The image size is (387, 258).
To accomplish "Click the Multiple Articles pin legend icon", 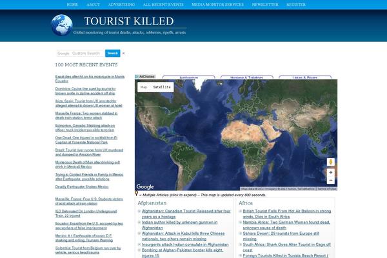I will [136, 193].
